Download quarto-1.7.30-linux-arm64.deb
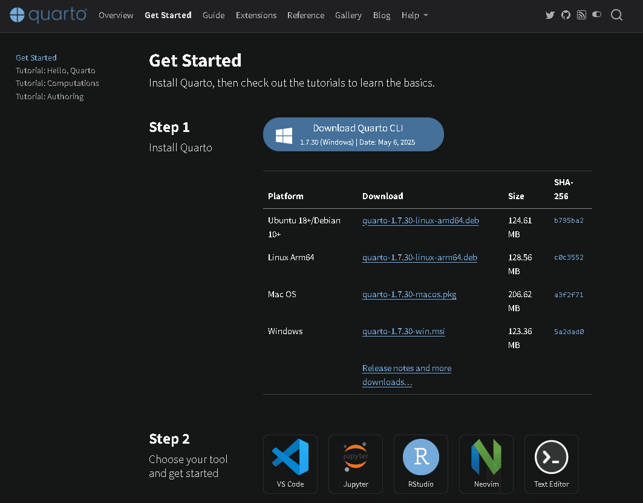 pyautogui.click(x=420, y=257)
